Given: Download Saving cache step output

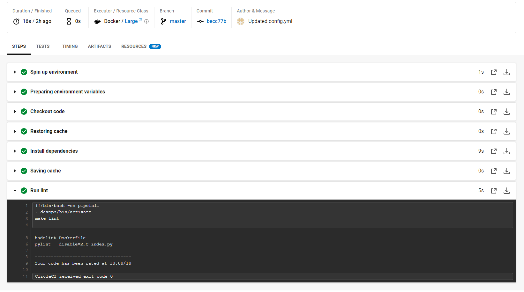Looking at the screenshot, I should coord(507,171).
